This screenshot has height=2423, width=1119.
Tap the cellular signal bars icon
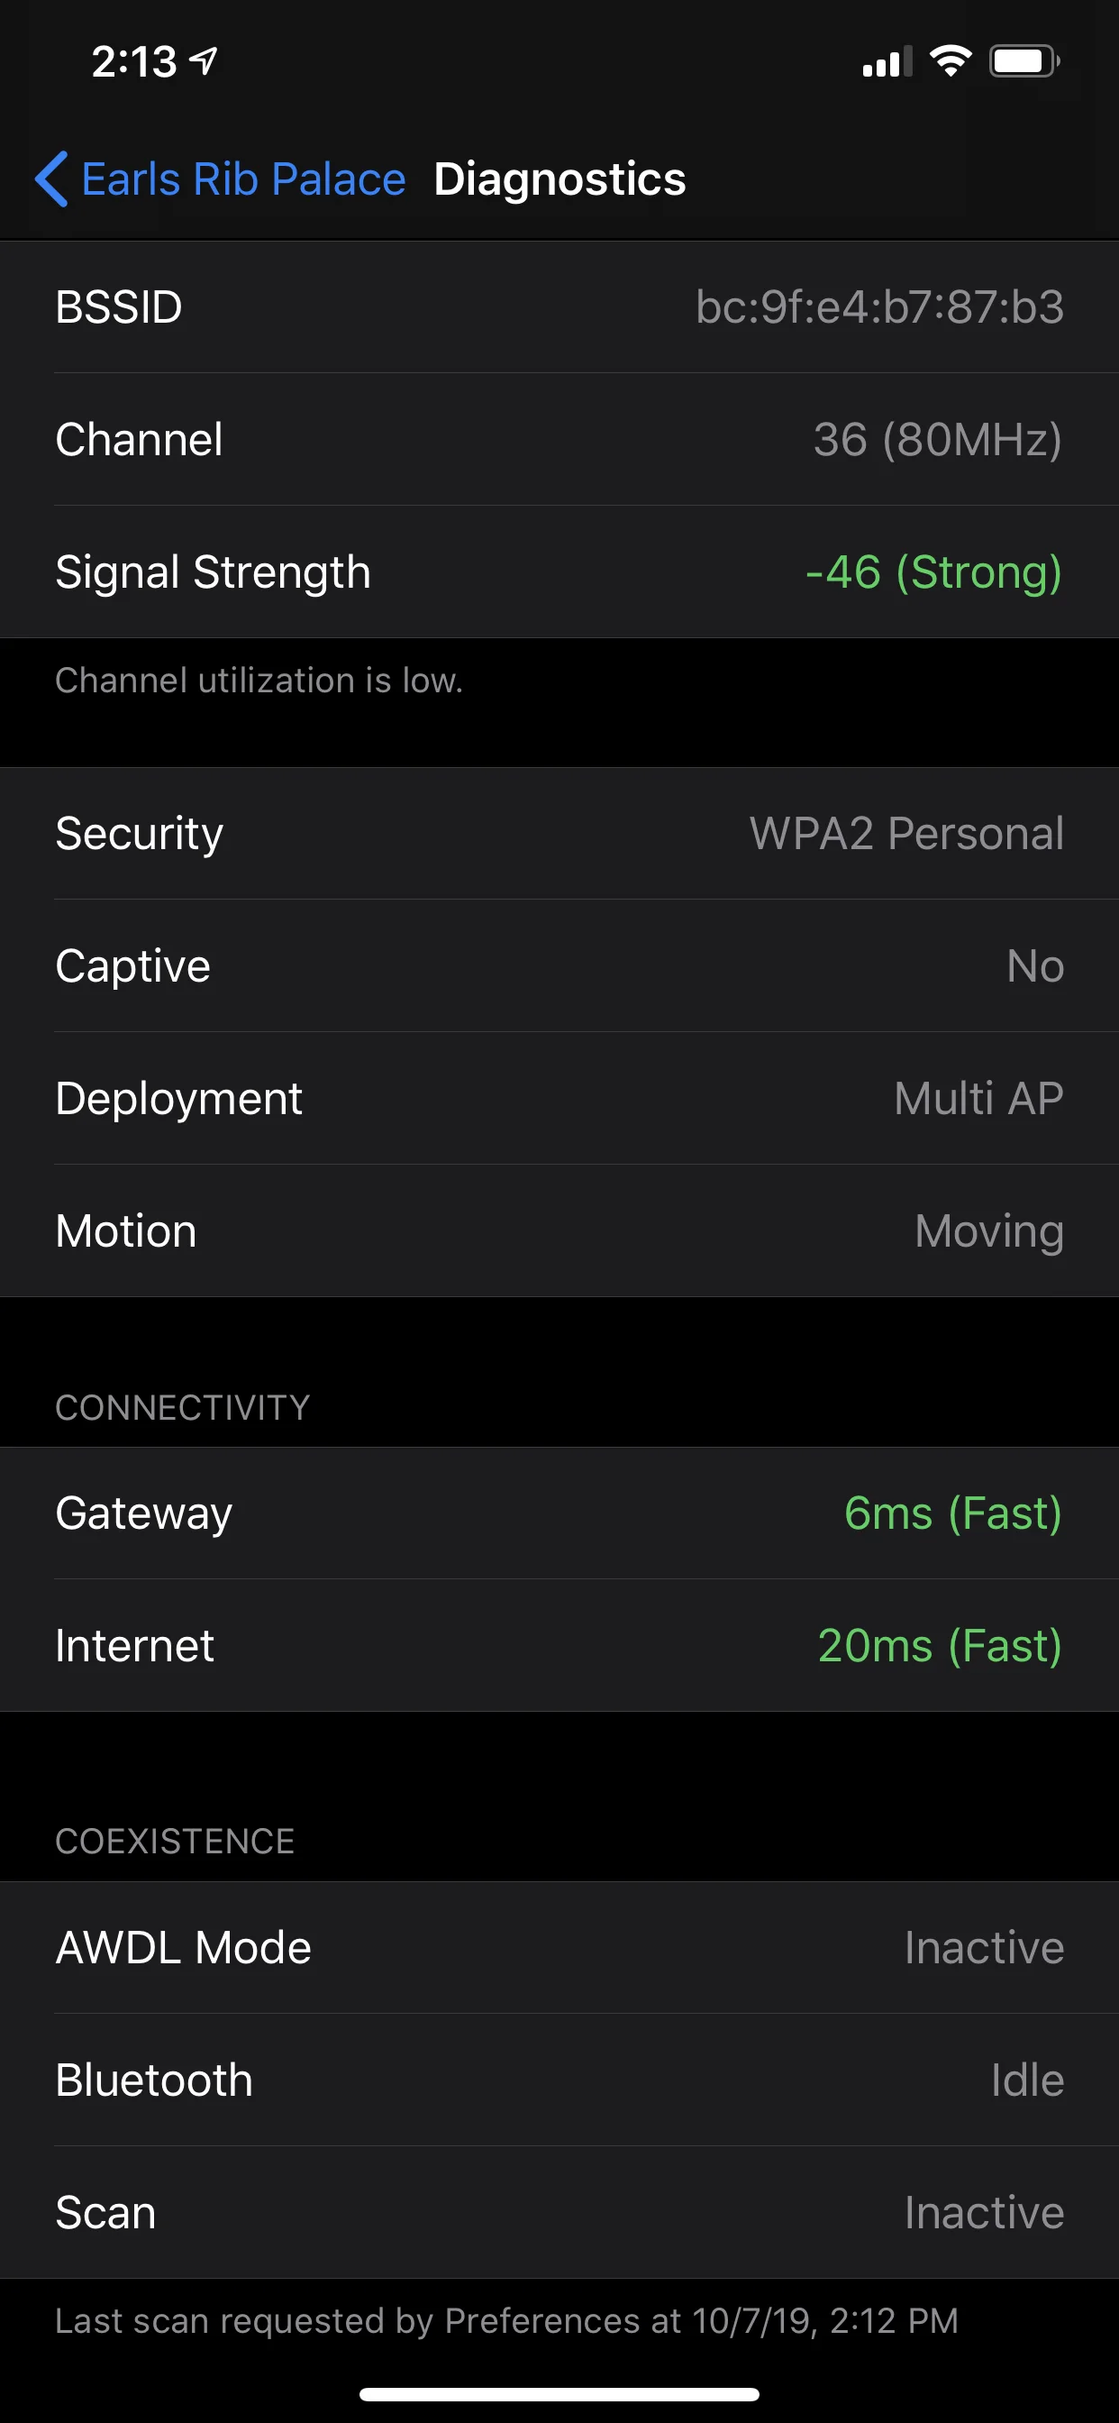click(x=887, y=62)
